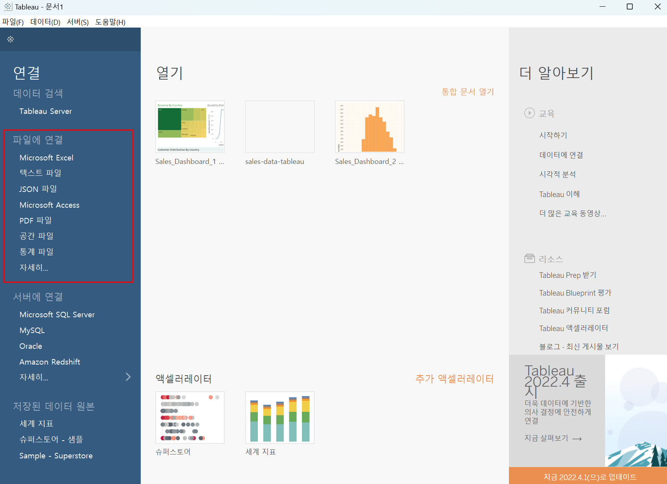
Task: Open the 파일(F) menu
Action: pyautogui.click(x=13, y=22)
